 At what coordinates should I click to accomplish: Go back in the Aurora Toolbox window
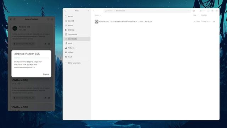tap(11, 19)
